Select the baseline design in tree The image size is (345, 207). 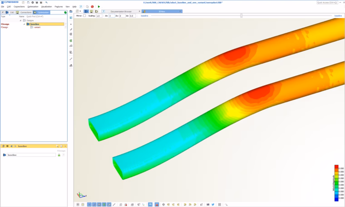point(45,24)
